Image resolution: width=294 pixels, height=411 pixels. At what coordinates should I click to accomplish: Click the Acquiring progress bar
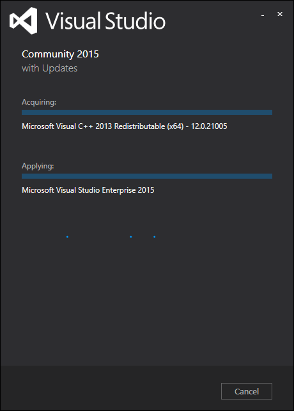[147, 112]
